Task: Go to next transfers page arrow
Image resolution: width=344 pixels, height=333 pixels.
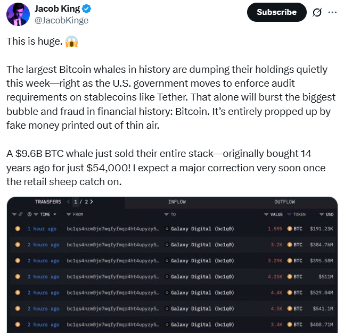Action: 91,202
